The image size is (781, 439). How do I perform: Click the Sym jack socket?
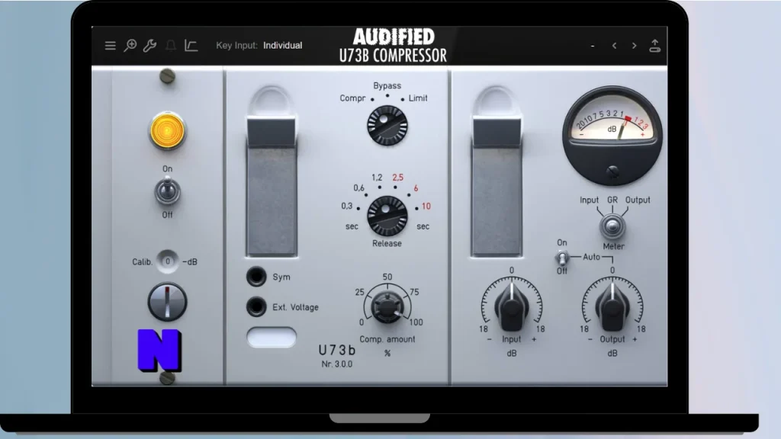click(256, 276)
